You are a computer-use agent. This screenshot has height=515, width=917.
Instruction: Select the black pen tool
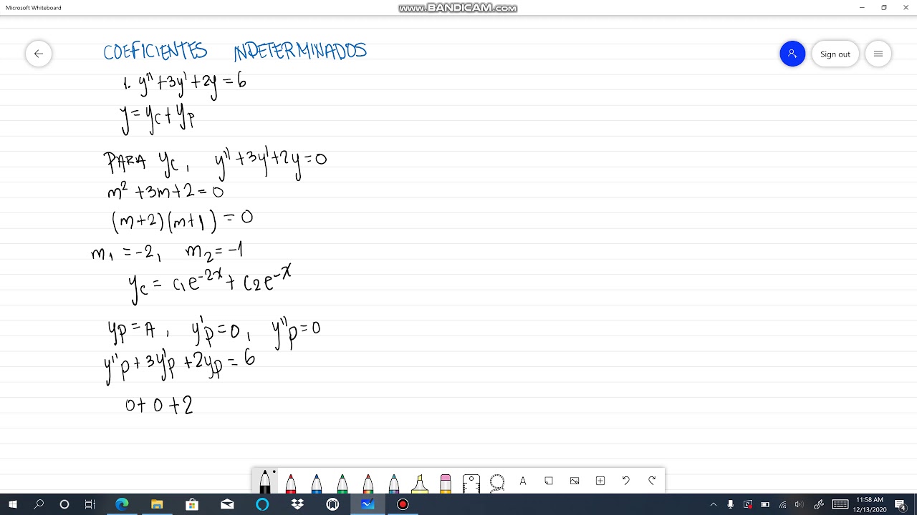(265, 482)
